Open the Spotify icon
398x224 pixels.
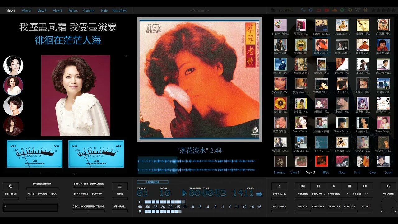tap(342, 10)
